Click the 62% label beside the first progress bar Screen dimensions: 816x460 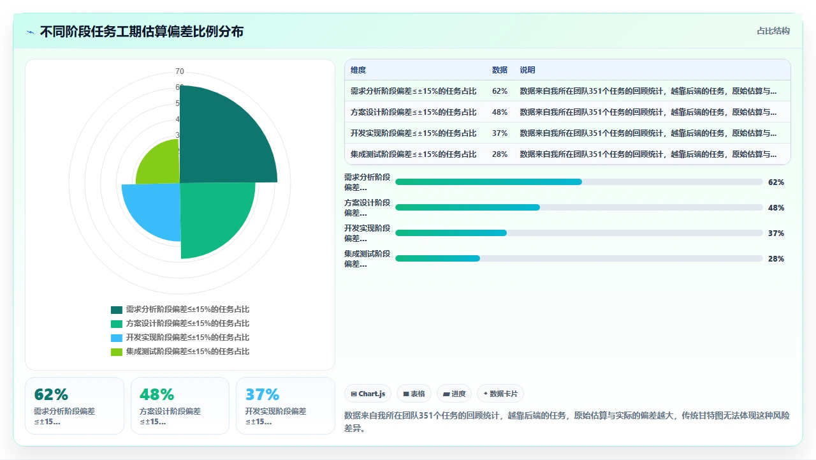click(x=776, y=182)
